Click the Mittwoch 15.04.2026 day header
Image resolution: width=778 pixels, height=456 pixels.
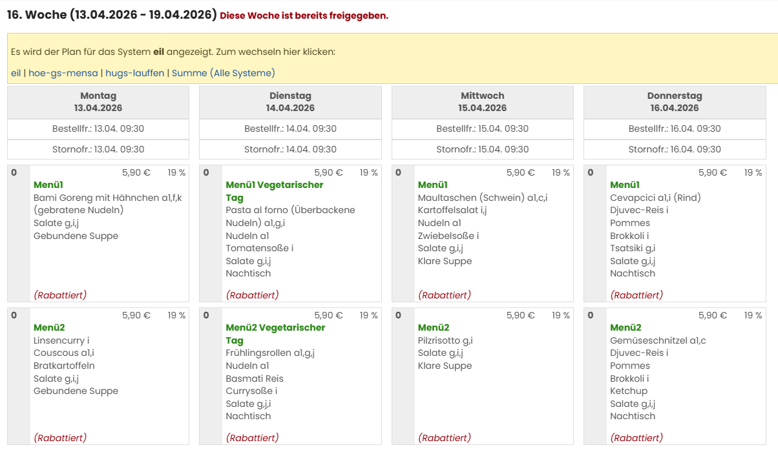click(482, 102)
